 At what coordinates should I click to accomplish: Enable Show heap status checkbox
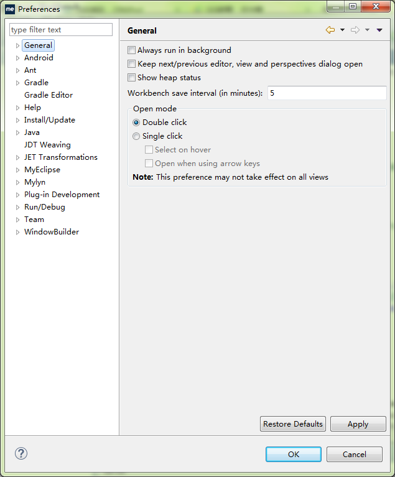[131, 78]
